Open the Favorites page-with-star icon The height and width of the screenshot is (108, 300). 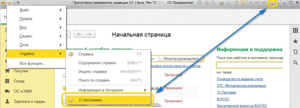pos(228,3)
